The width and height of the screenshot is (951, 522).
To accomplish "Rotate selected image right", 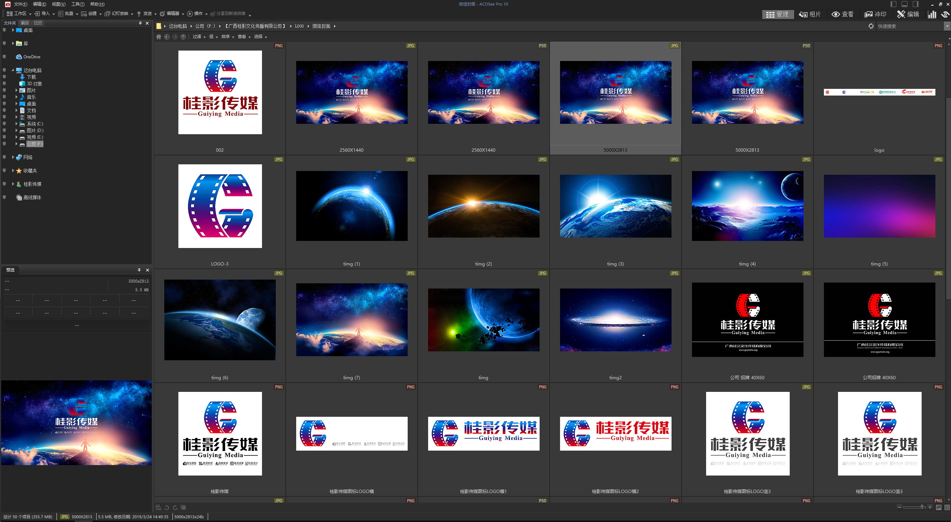I will tap(175, 507).
